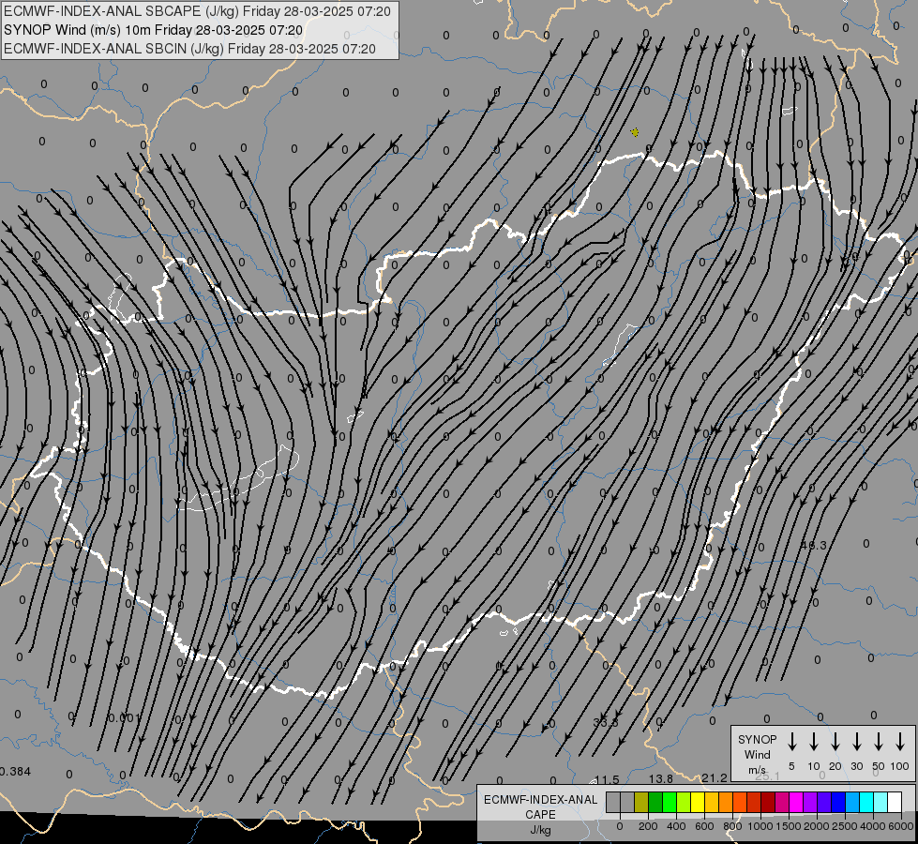Click the 11.5 value on the map

coord(607,779)
